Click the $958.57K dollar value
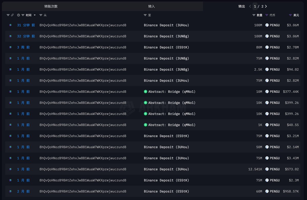The width and height of the screenshot is (307, 200). point(291,191)
